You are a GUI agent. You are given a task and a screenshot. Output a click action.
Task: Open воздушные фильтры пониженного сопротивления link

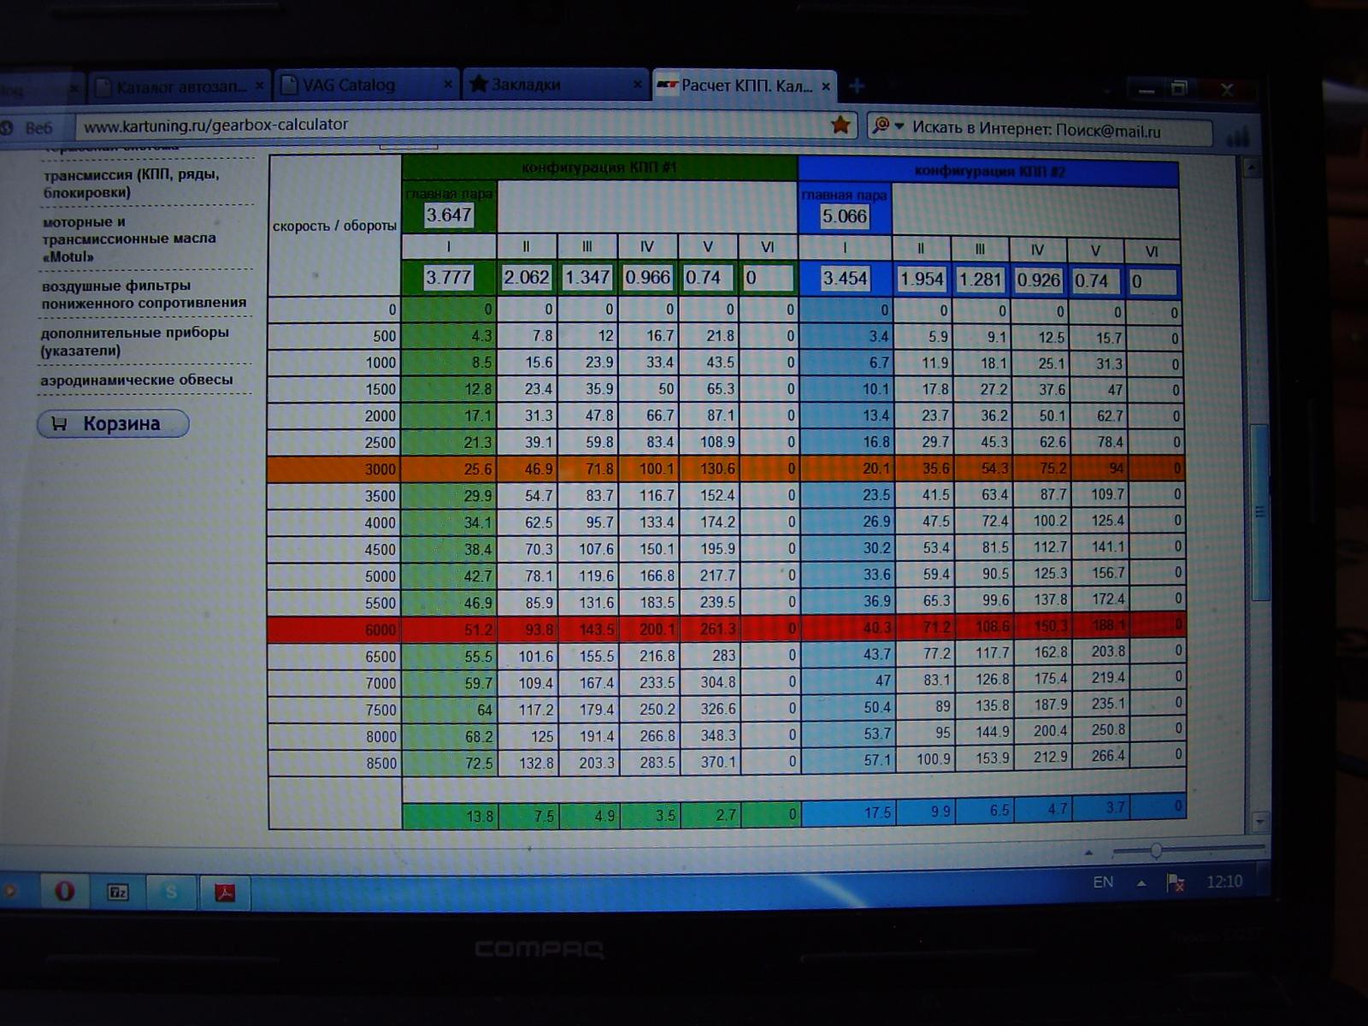pos(144,294)
